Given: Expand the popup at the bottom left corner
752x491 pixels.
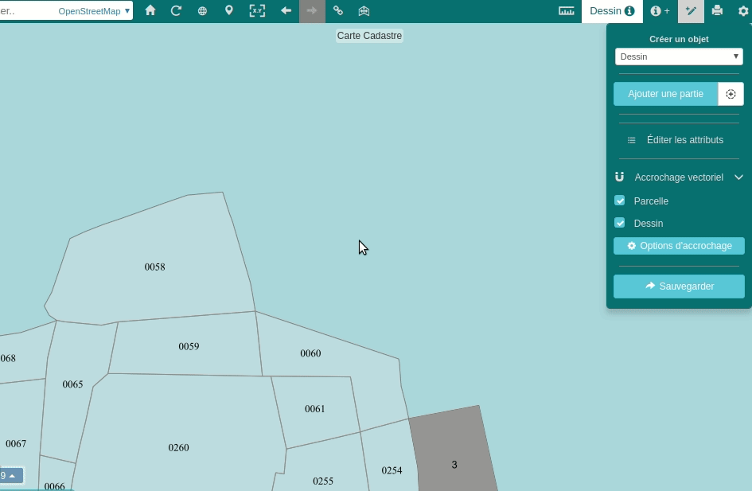Looking at the screenshot, I should pyautogui.click(x=11, y=476).
